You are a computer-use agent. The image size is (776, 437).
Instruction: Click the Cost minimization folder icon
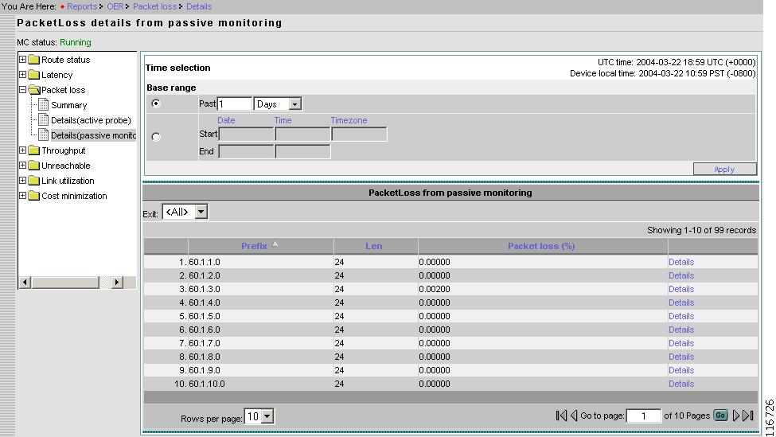[x=33, y=196]
